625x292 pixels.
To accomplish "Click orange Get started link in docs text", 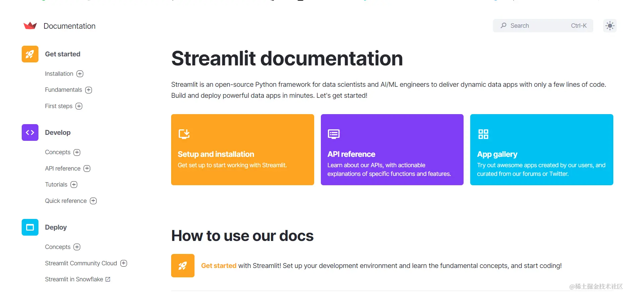I will [x=219, y=266].
